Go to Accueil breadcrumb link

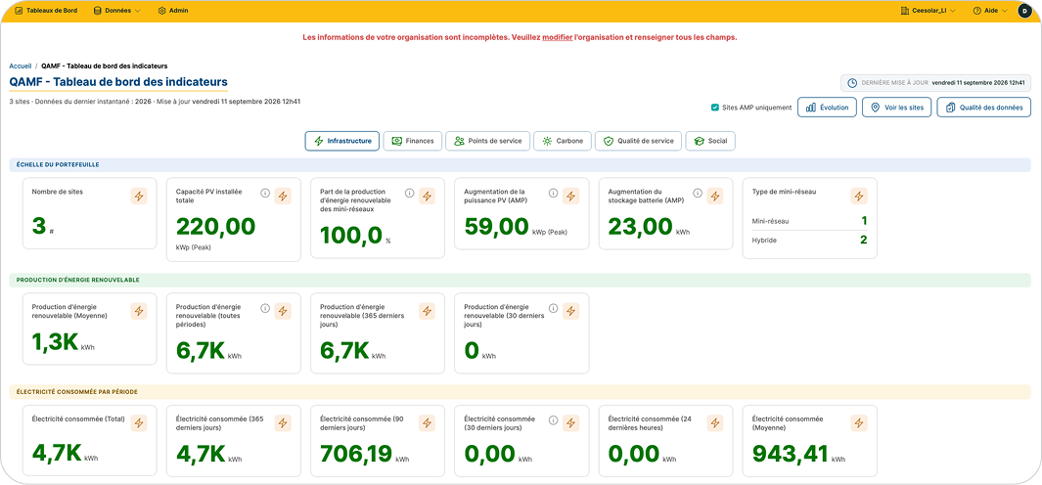pyautogui.click(x=21, y=66)
